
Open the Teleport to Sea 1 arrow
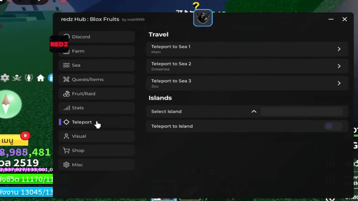point(339,49)
